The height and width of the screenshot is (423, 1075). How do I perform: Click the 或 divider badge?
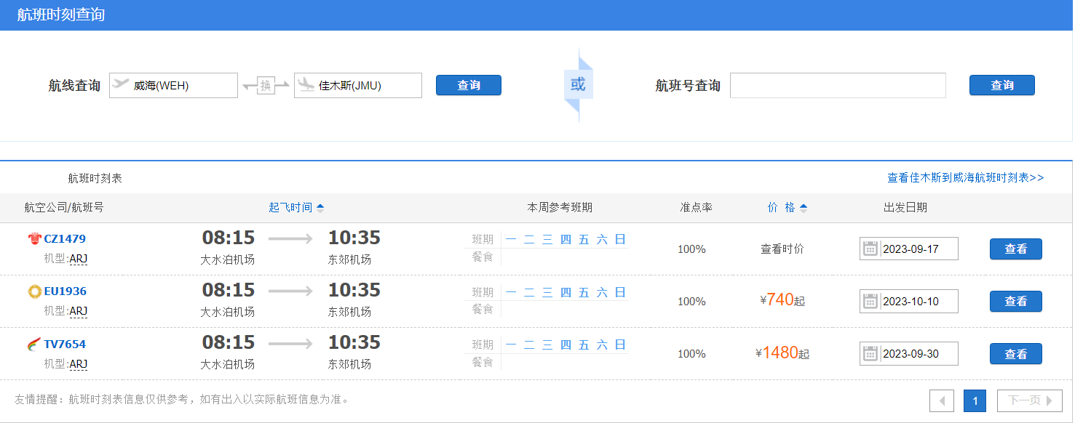[578, 85]
